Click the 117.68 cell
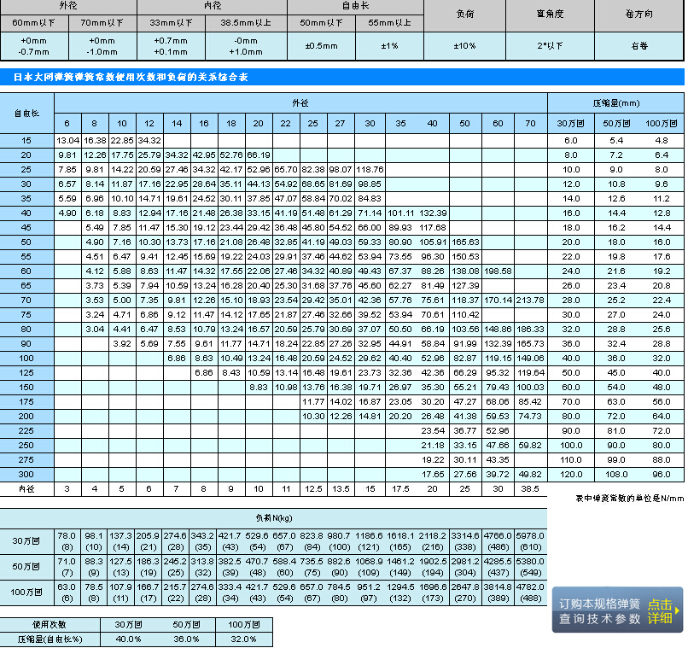Screen dimensions: 688x648 [433, 228]
